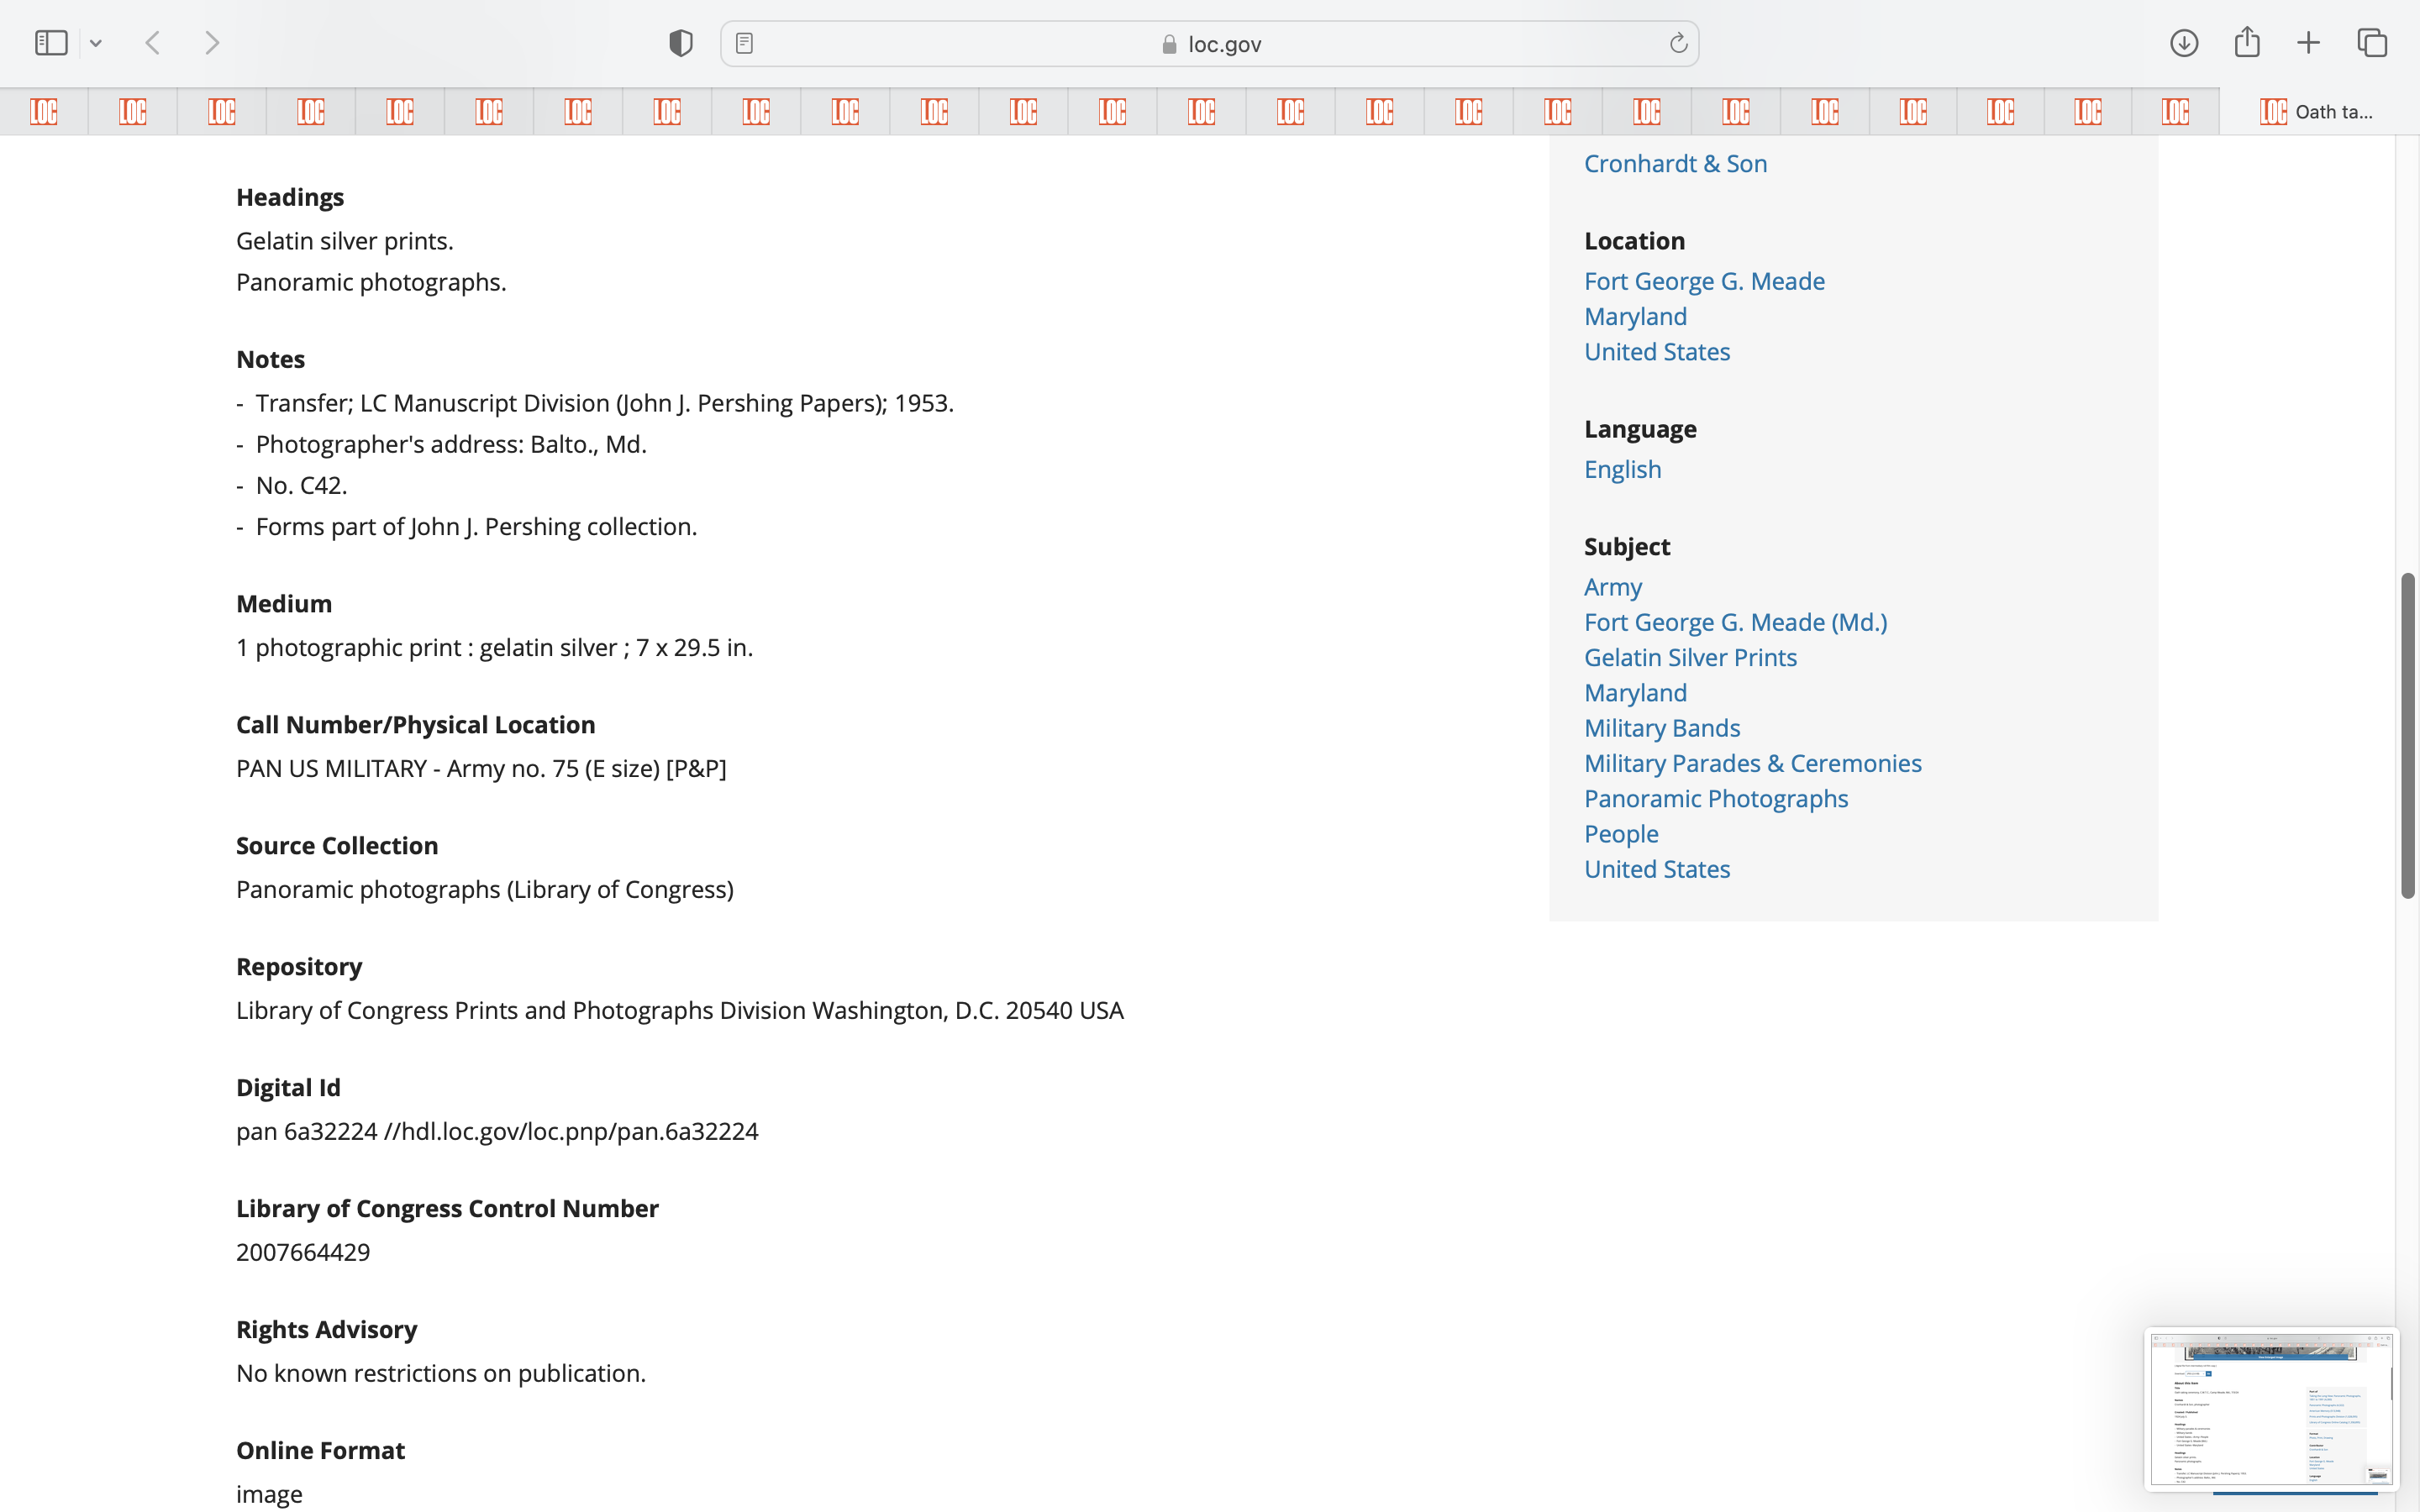The height and width of the screenshot is (1512, 2420).
Task: Click the forward navigation arrow
Action: pos(212,43)
